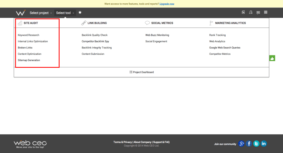Click the Web CEO footer logo
The width and height of the screenshot is (283, 153).
tap(30, 144)
